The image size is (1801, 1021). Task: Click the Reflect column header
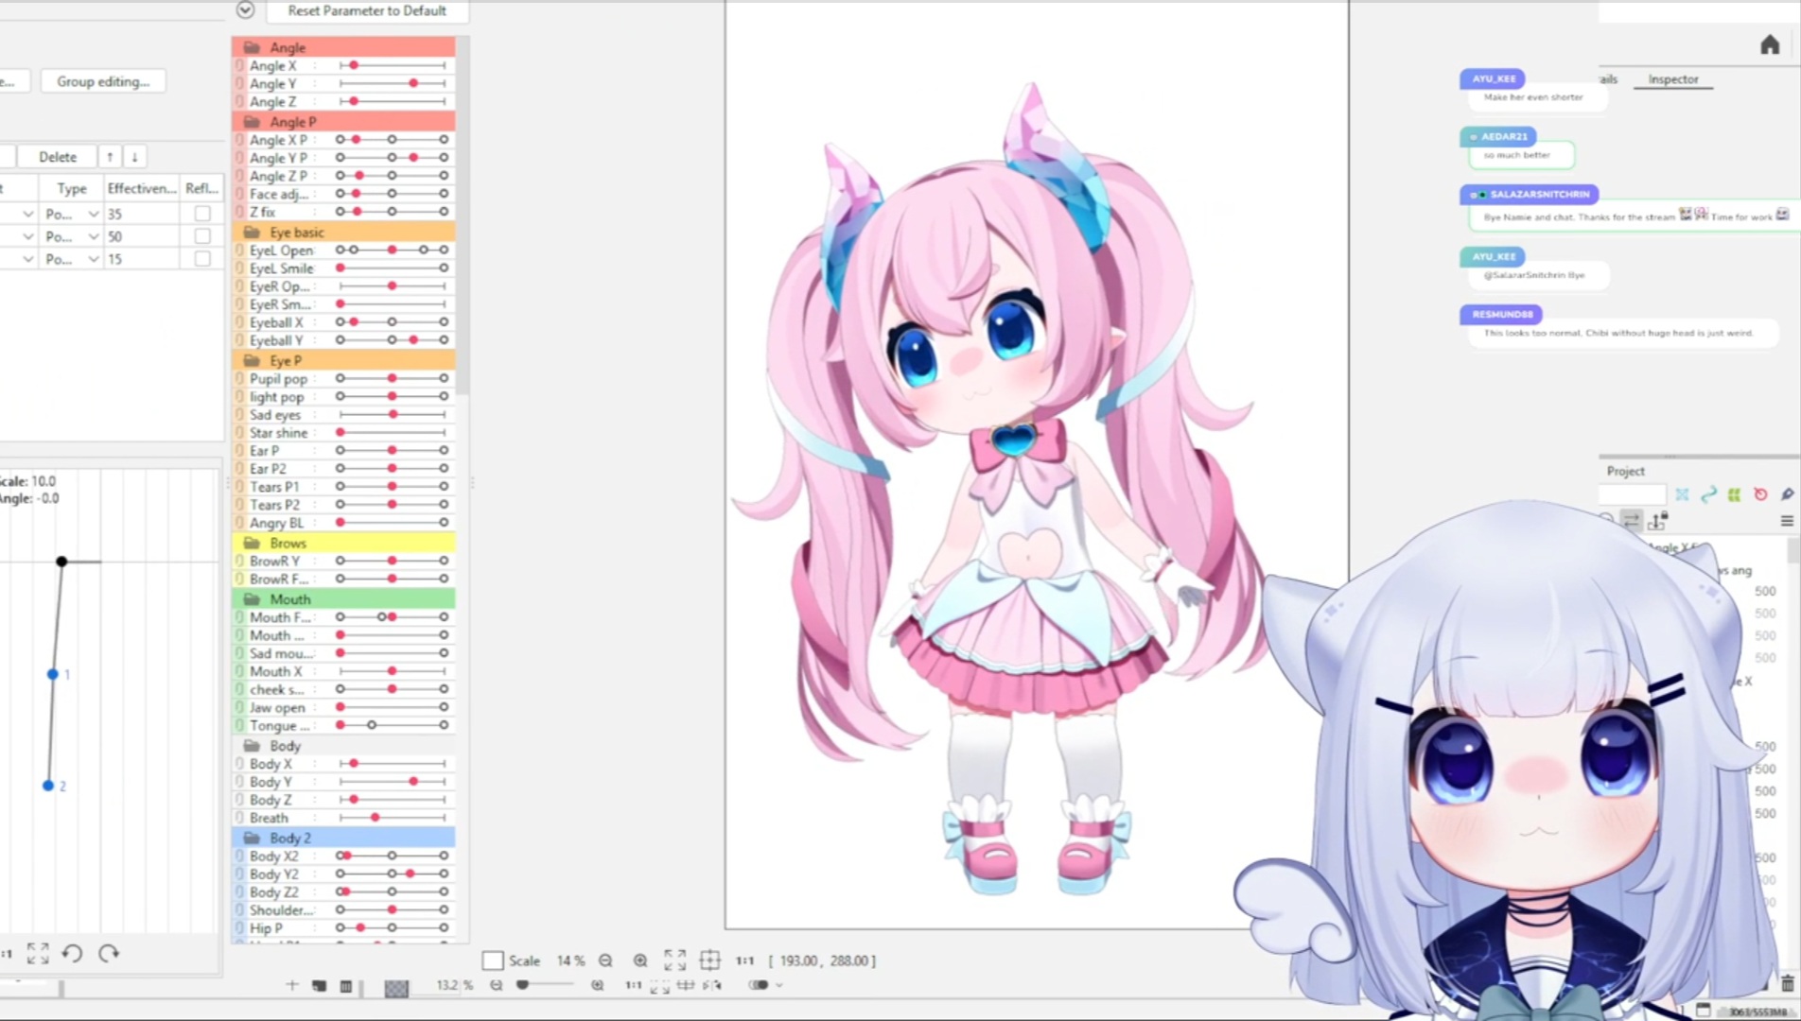pos(202,188)
